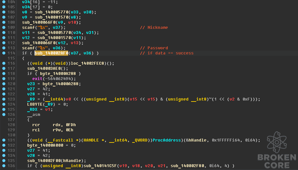Click the rcr instruction in asm block
This screenshot has height=170, width=298.
[x=36, y=125]
